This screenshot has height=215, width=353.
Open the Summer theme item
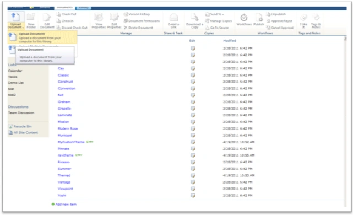pos(64,169)
